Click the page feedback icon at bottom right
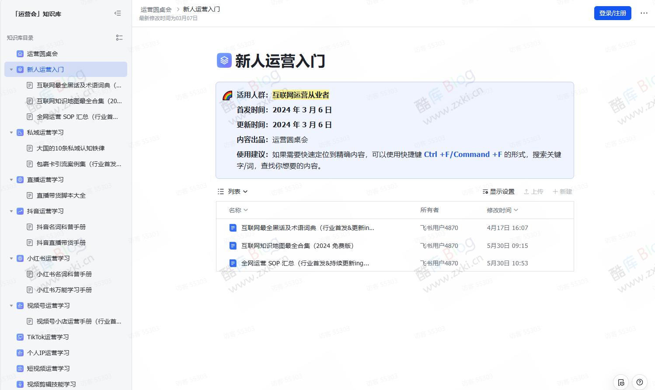The width and height of the screenshot is (655, 390). tap(621, 382)
